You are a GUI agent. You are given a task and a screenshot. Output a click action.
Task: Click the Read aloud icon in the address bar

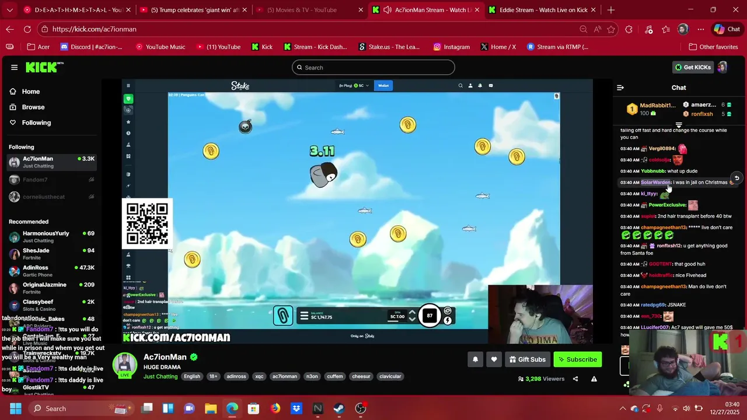click(x=597, y=29)
